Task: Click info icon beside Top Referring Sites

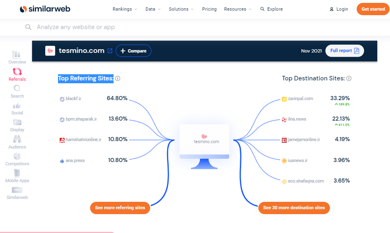Action: (118, 78)
